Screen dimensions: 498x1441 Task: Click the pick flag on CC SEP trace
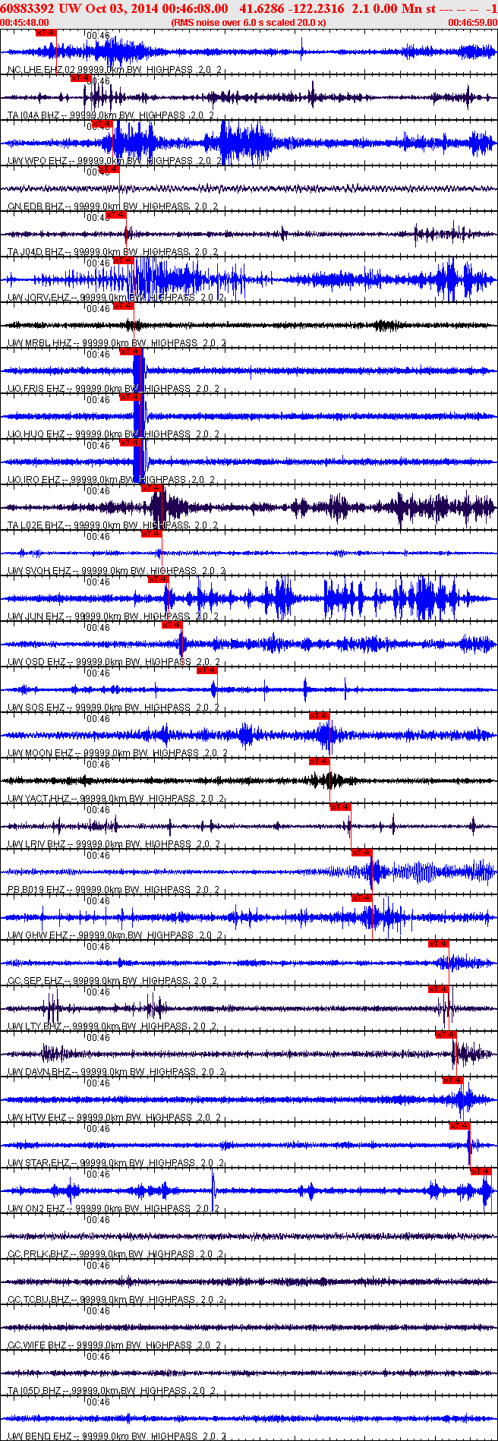click(439, 944)
